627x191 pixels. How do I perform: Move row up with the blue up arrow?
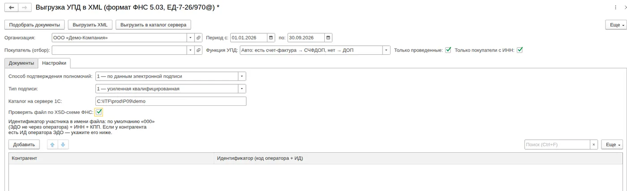[52, 144]
